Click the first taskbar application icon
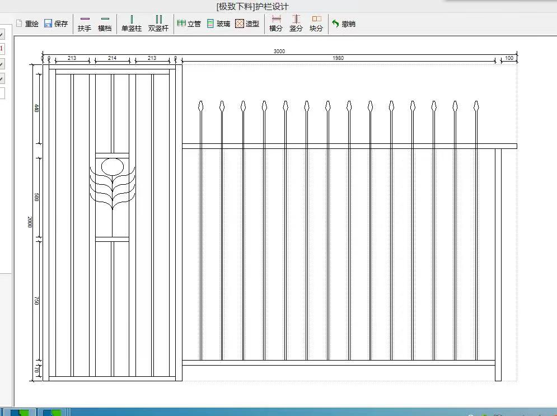The image size is (557, 416). tap(21, 413)
